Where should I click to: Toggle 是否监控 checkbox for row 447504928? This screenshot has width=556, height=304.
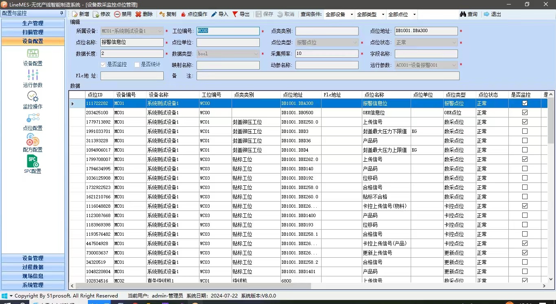[525, 243]
